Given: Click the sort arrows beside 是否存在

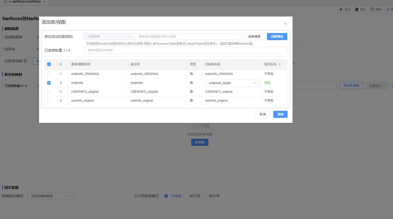Looking at the screenshot, I should 280,64.
